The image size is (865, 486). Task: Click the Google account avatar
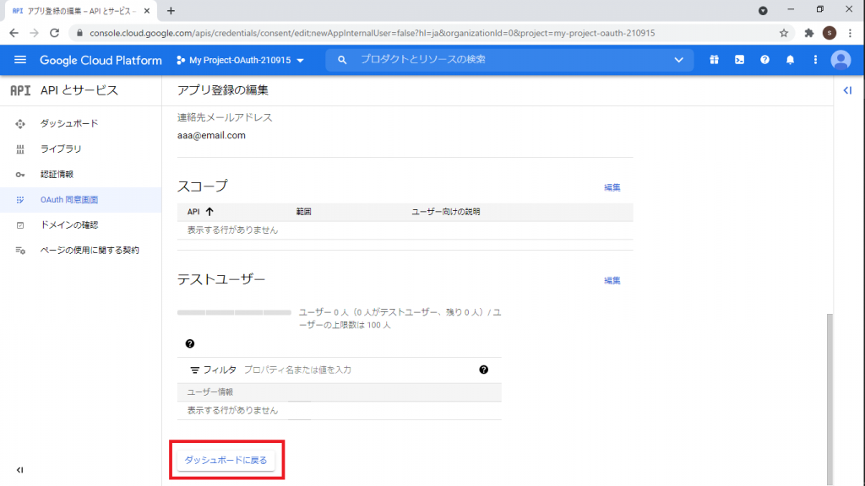[x=841, y=60]
